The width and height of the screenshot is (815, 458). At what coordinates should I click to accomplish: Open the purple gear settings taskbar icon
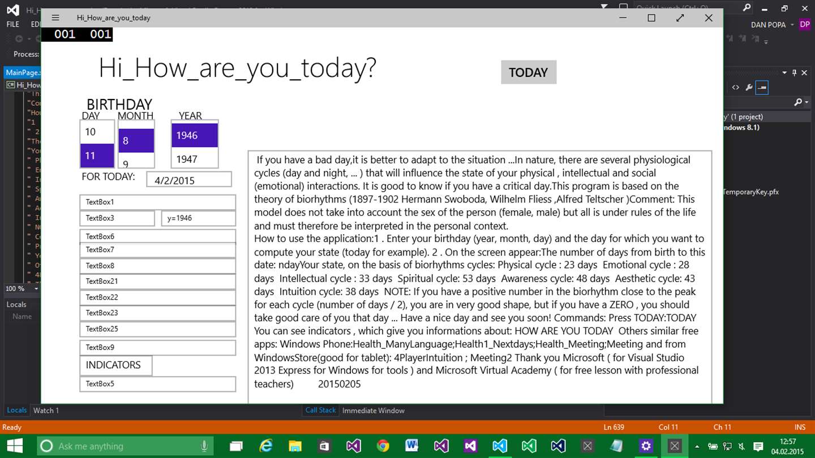[x=646, y=446]
